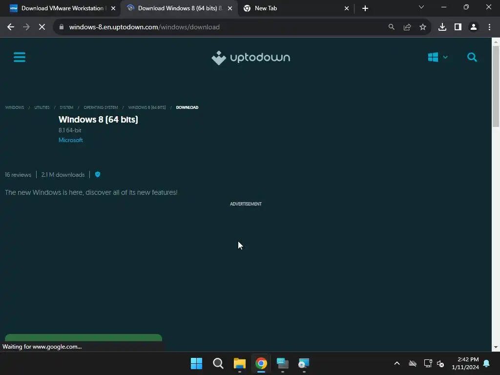Click the zoom magnifier icon in address bar

click(391, 27)
